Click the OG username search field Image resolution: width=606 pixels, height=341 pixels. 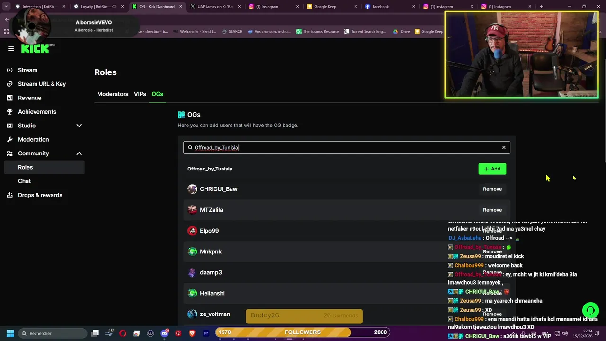[x=347, y=147]
